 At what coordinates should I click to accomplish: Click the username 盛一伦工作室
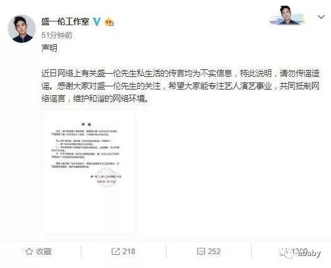(x=65, y=21)
